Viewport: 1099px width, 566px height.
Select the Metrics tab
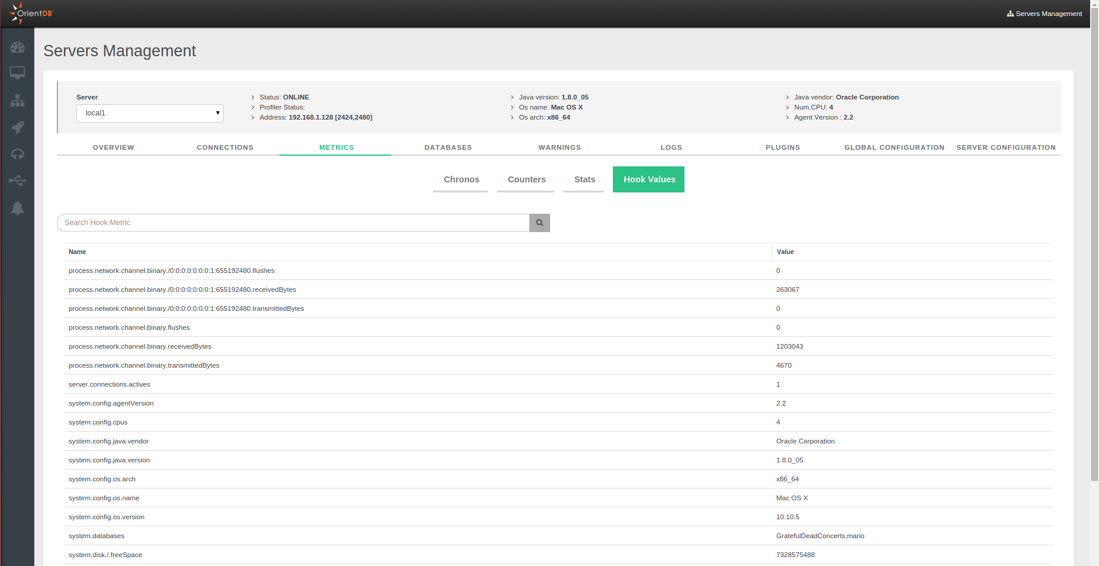336,147
